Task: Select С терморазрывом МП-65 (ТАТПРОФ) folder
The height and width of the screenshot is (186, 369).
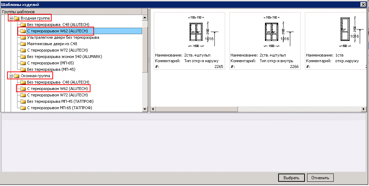Action: point(59,108)
